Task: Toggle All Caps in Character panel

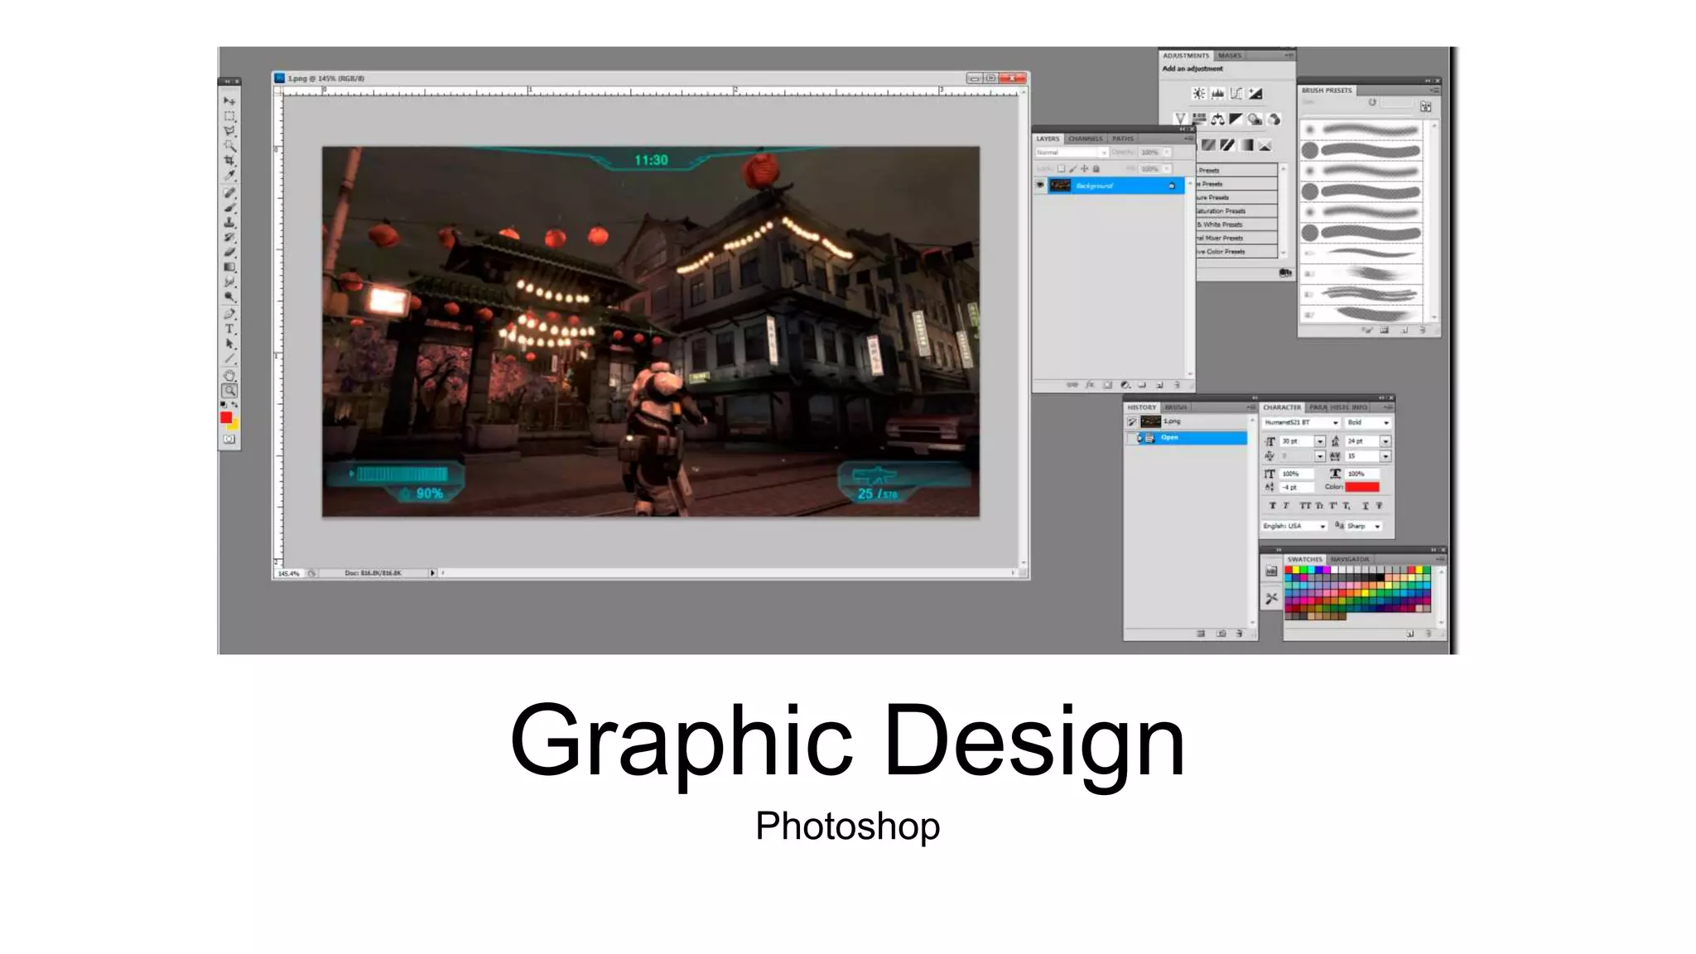Action: click(1304, 506)
